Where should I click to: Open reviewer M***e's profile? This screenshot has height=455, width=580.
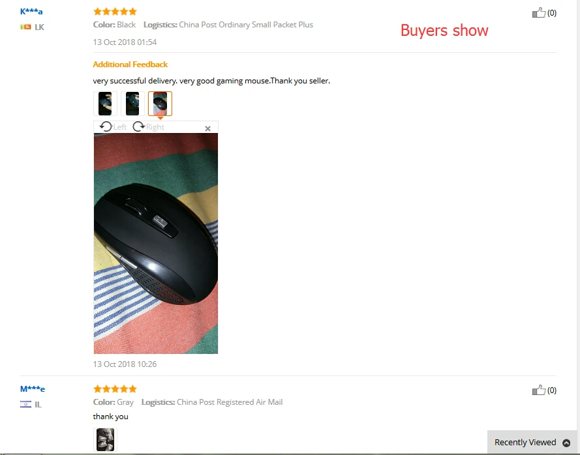coord(33,389)
